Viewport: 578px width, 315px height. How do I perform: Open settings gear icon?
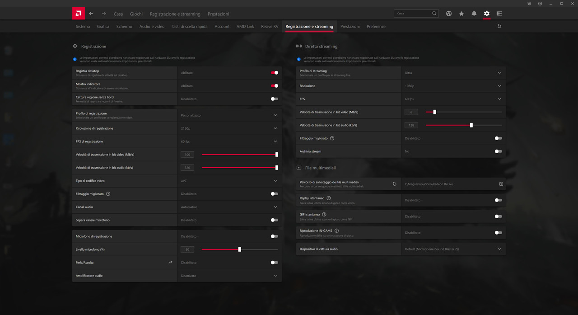487,14
